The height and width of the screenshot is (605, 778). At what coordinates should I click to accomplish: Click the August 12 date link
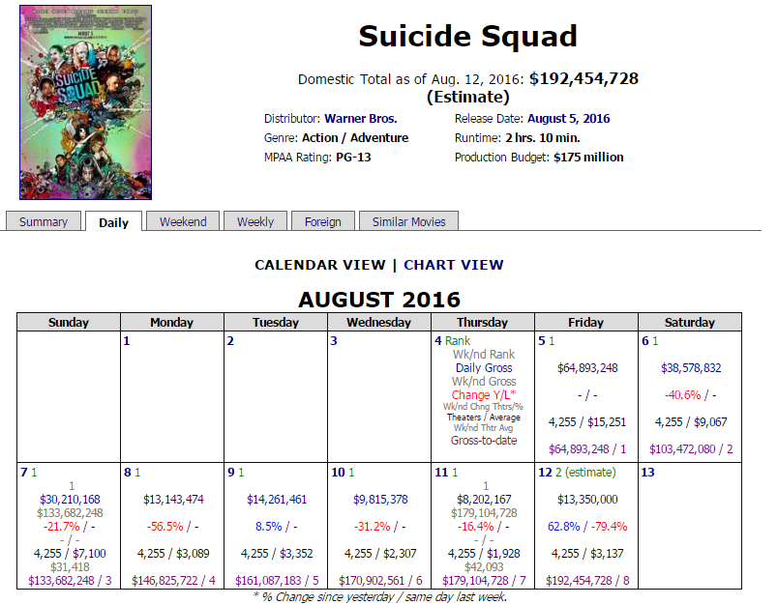(546, 473)
